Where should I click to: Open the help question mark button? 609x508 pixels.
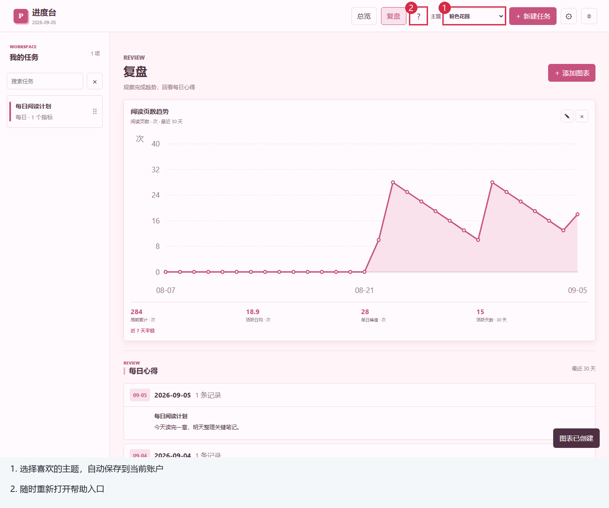click(419, 17)
